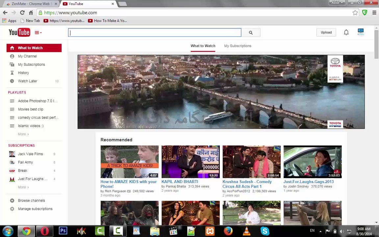Open Rich Ferguson's channel link
The width and height of the screenshot is (379, 237).
pos(115,191)
